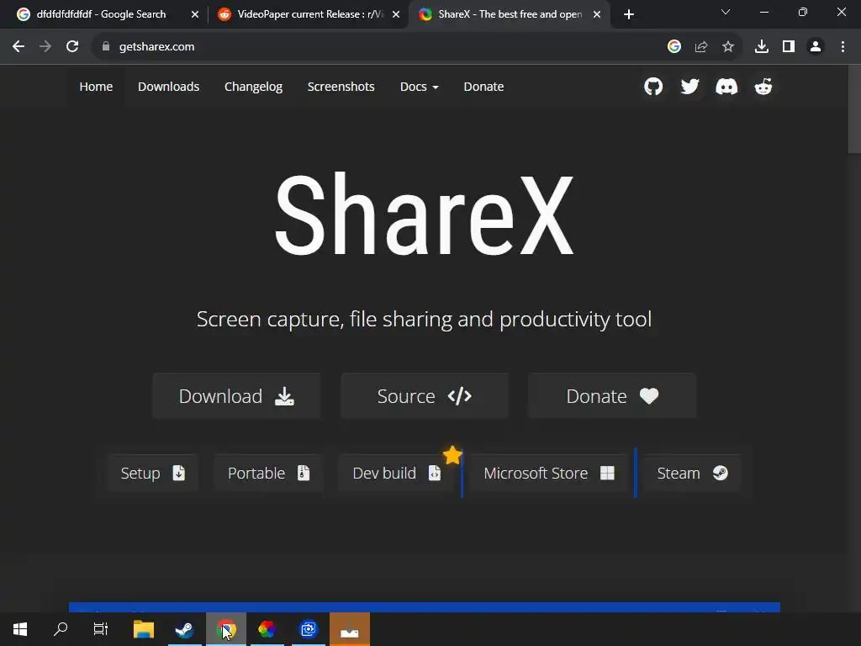Open File Explorer from taskbar

click(144, 629)
